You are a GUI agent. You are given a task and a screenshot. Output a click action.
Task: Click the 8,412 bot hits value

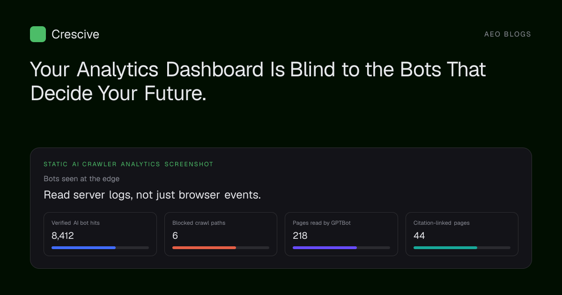pos(63,236)
